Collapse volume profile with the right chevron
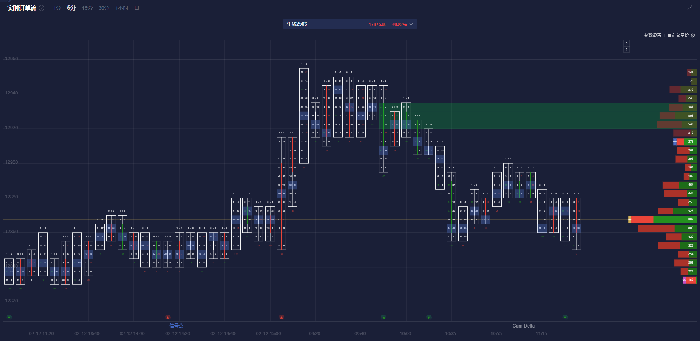Viewport: 700px width, 341px height. pos(626,43)
